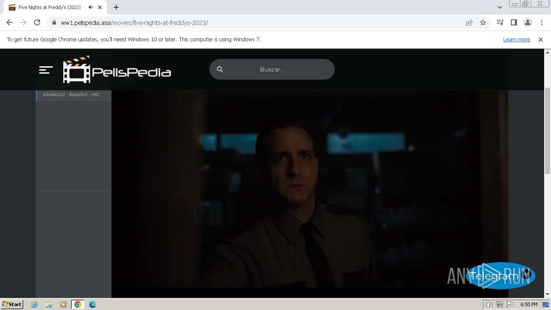Switch to Chrome taskbar button

[x=78, y=304]
